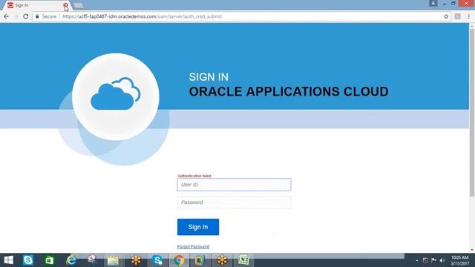Open the Action Center flag icon

click(433, 260)
